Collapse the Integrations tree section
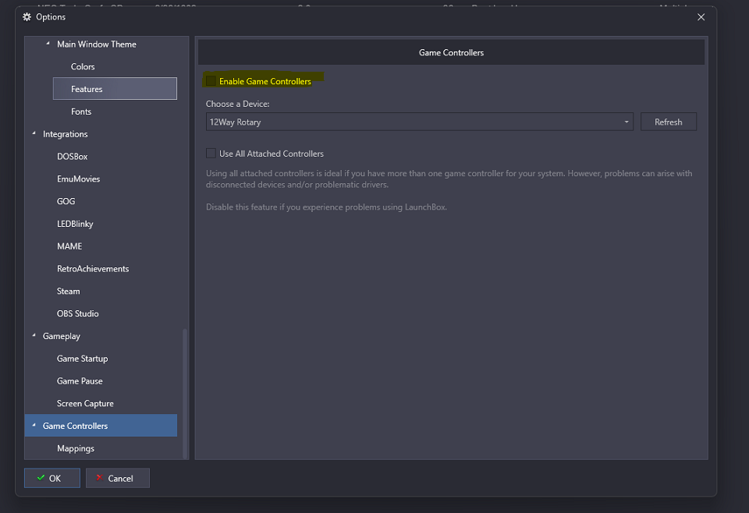The image size is (749, 513). click(34, 134)
